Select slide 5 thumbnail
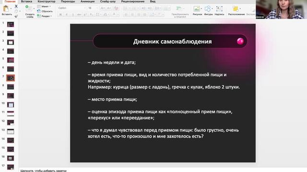Screen dimensions: 307x172 [11, 60]
